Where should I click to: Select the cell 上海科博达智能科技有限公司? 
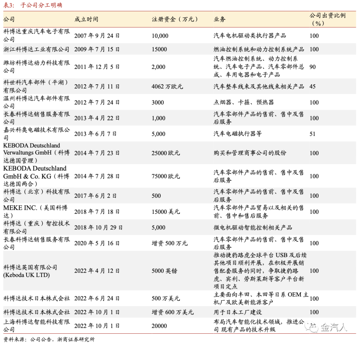pos(37,326)
